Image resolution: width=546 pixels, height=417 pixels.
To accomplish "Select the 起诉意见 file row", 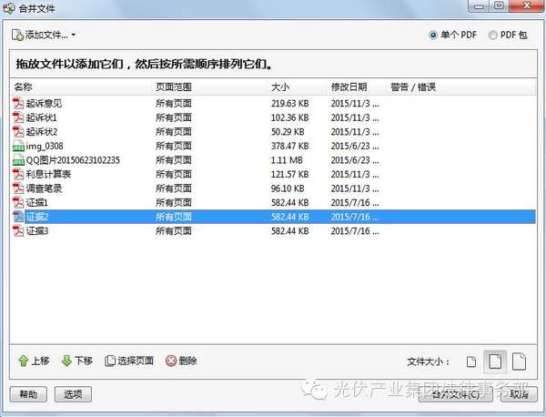I will (x=274, y=104).
